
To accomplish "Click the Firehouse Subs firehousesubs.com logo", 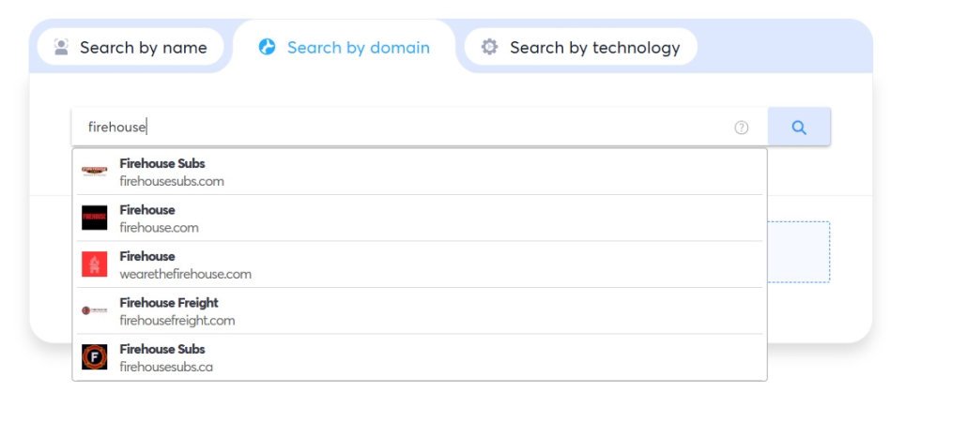I will pos(95,172).
